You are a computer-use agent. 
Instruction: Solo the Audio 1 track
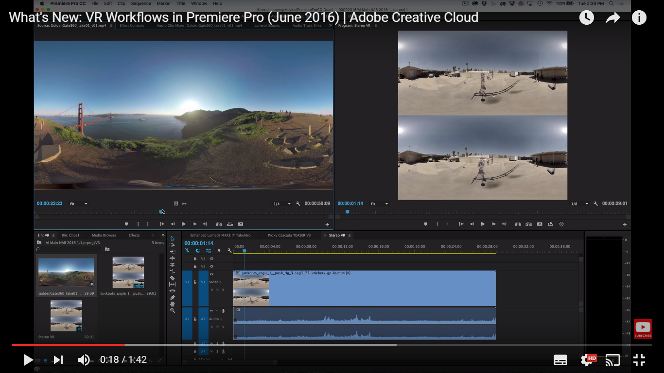(217, 311)
